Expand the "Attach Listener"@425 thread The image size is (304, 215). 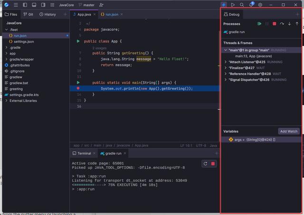[226, 62]
